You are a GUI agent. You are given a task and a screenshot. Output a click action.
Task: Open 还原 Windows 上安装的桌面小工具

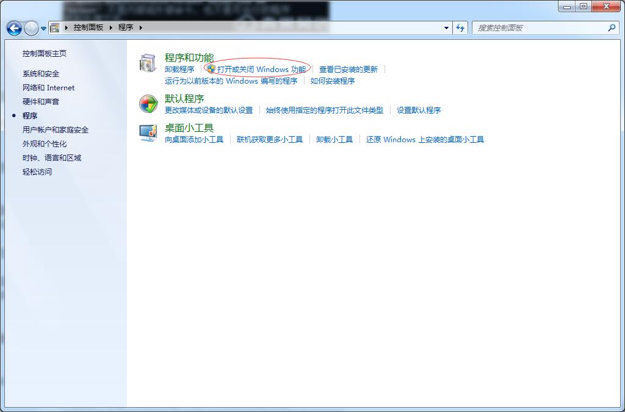coord(425,139)
